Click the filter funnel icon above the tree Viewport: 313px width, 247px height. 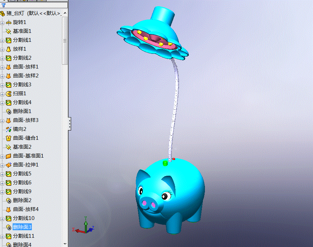click(3, 5)
